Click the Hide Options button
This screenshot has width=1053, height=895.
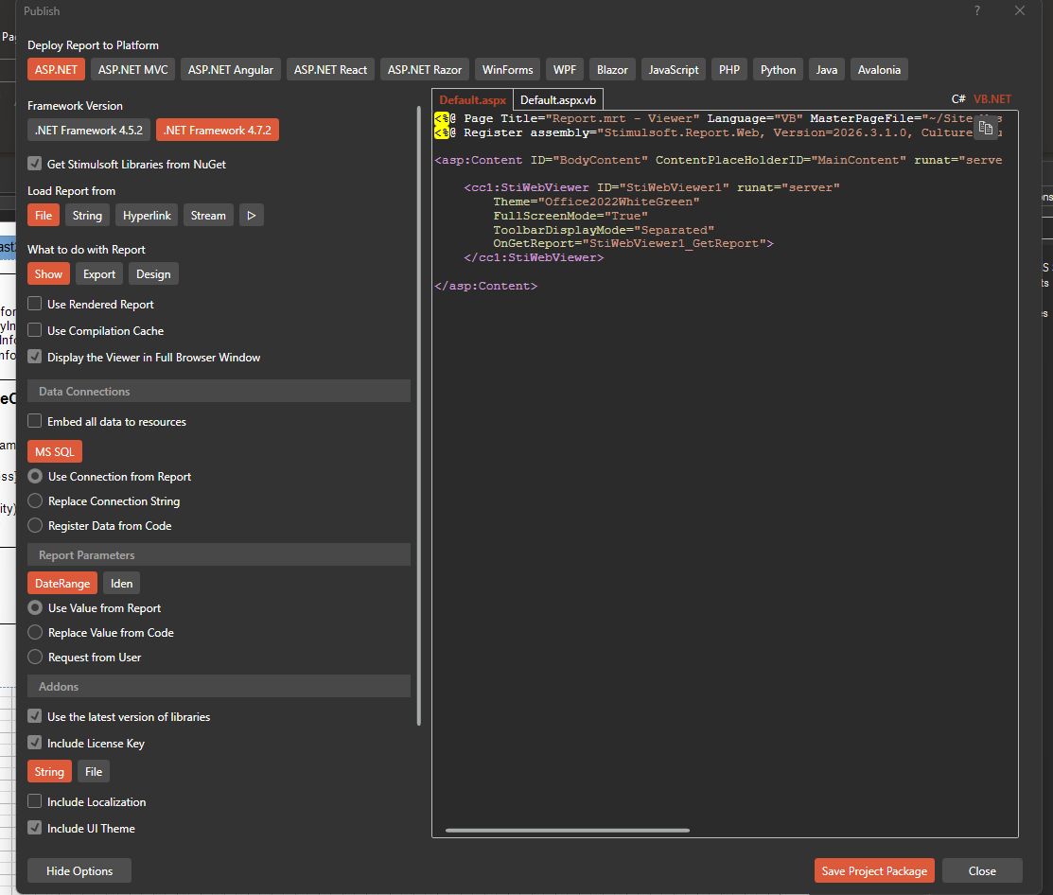pyautogui.click(x=79, y=870)
